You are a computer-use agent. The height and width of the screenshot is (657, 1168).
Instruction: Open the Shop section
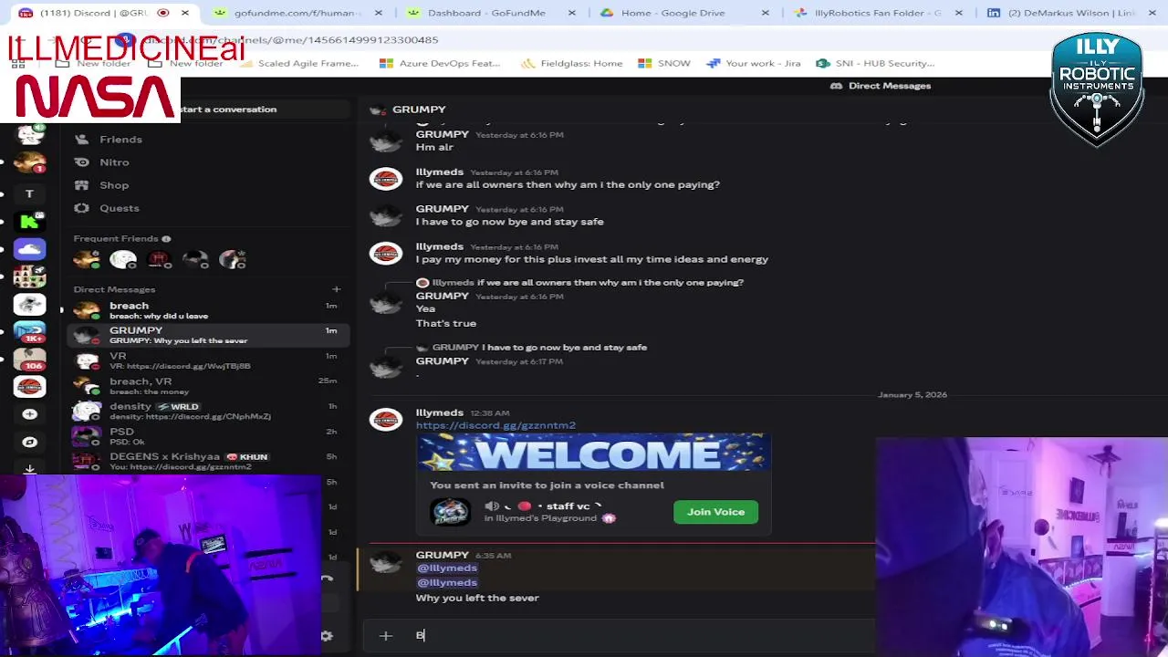coord(114,185)
